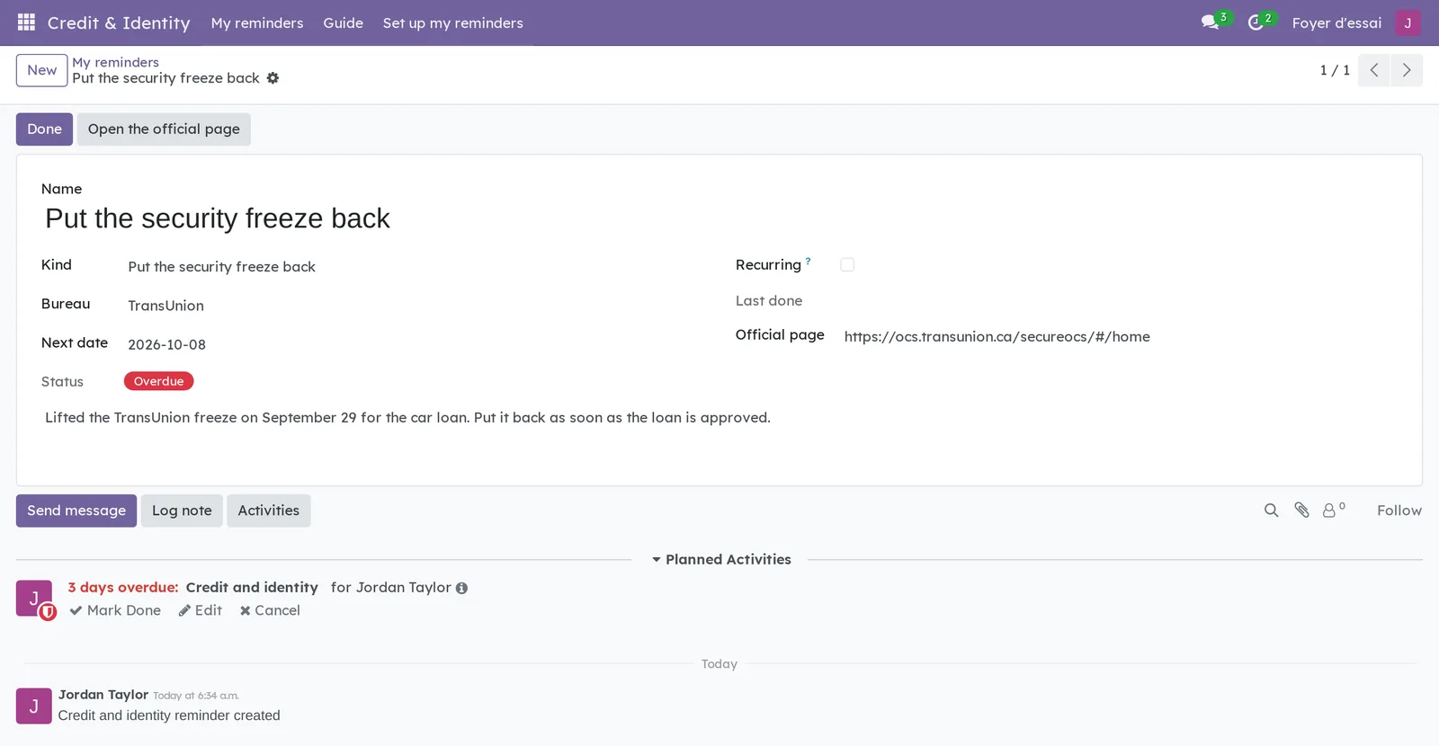Image resolution: width=1439 pixels, height=746 pixels.
Task: Click Send message in chatter
Action: [x=76, y=511]
